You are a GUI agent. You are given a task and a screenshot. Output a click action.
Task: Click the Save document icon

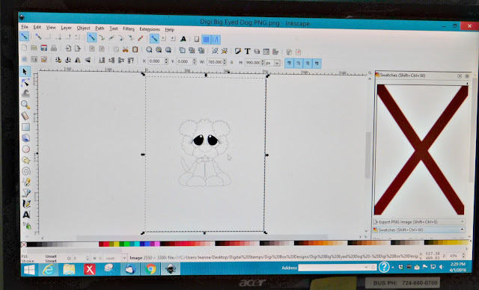43,48
